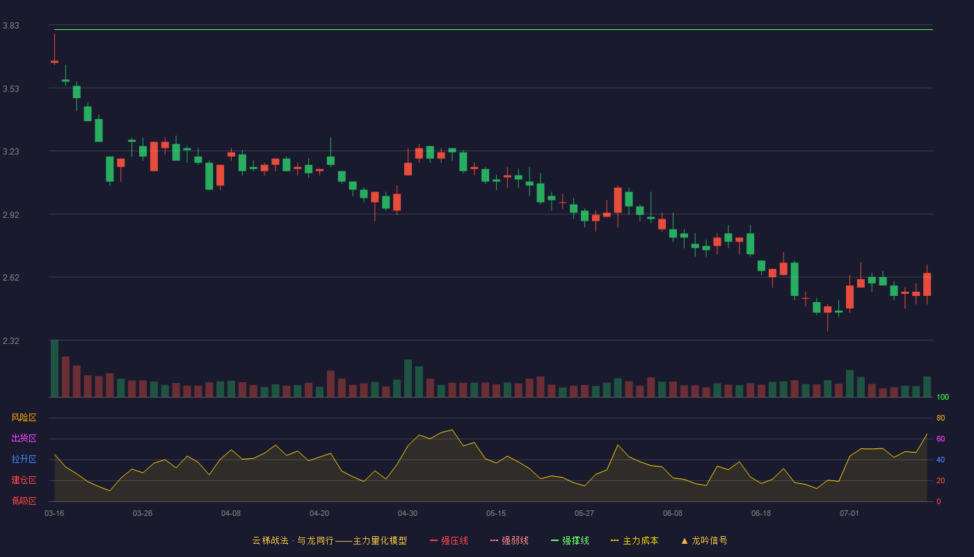Click the 04-30 date label
Image resolution: width=974 pixels, height=557 pixels.
pos(408,513)
